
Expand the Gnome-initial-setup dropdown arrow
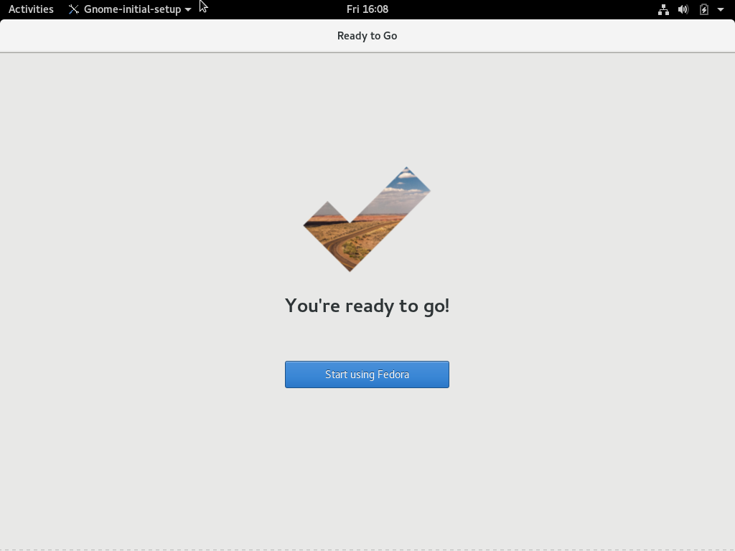pos(188,9)
